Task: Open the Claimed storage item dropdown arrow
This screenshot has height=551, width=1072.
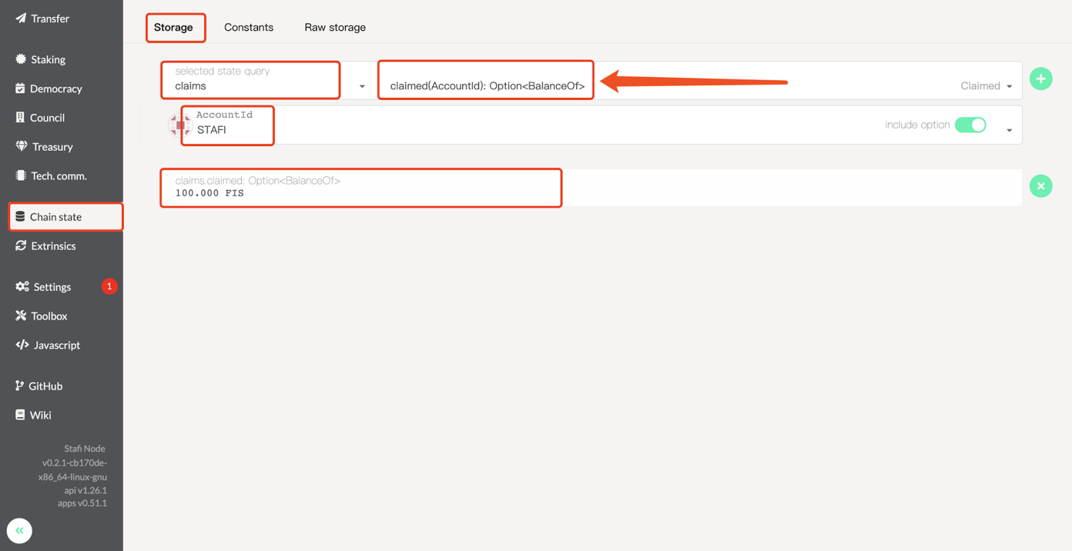Action: pos(1009,86)
